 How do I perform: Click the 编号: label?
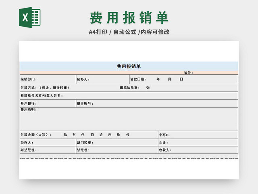[188, 73]
